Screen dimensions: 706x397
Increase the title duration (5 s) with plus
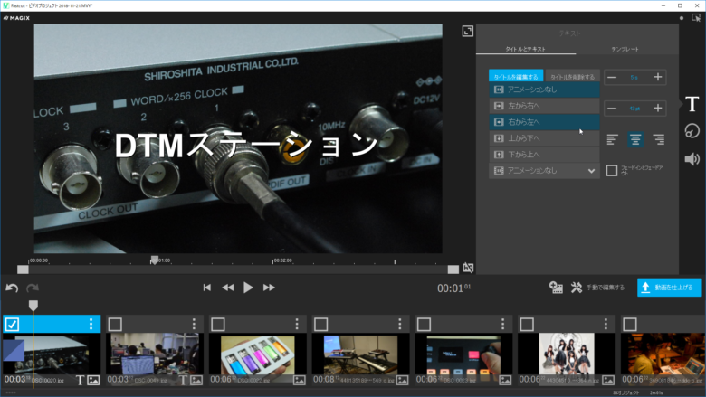pyautogui.click(x=658, y=78)
